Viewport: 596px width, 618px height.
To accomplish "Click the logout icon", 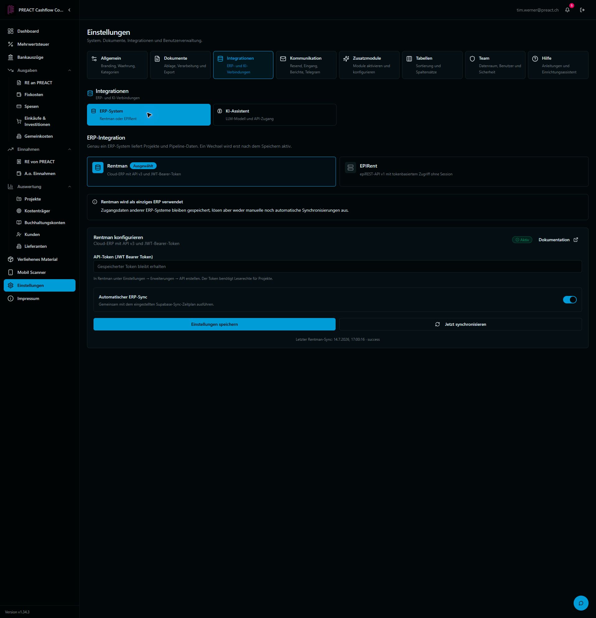I will pyautogui.click(x=582, y=10).
